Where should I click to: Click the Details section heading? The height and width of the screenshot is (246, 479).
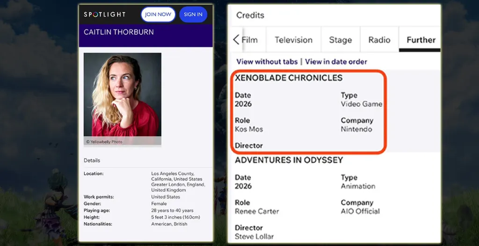pyautogui.click(x=92, y=160)
